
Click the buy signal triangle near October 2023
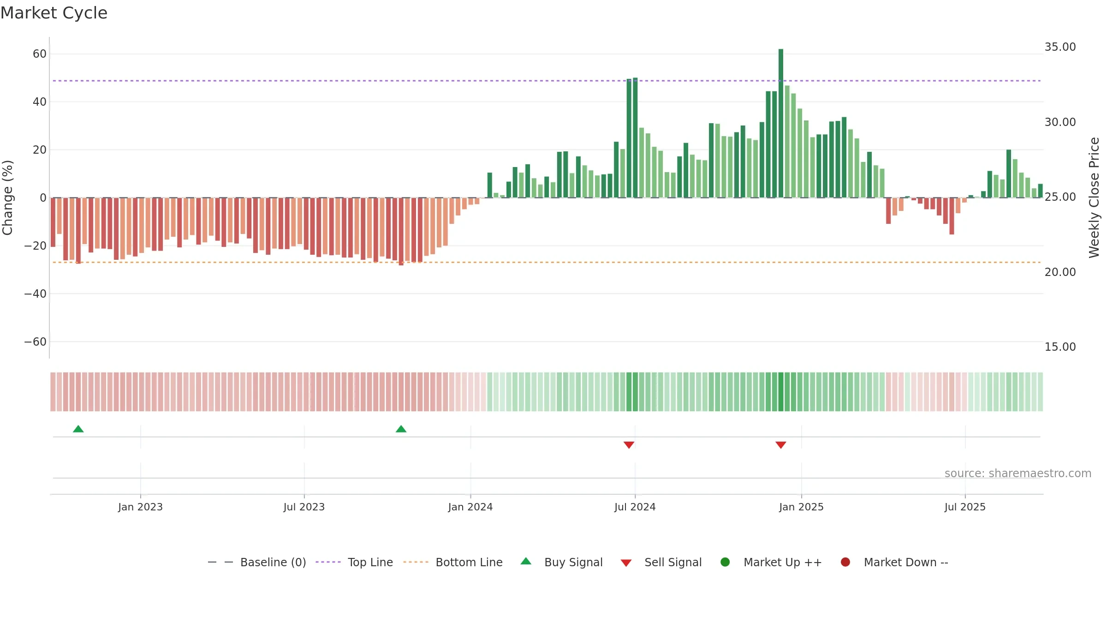[x=401, y=429]
